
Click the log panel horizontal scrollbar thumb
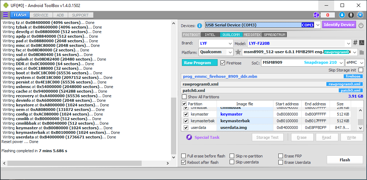coord(75,163)
